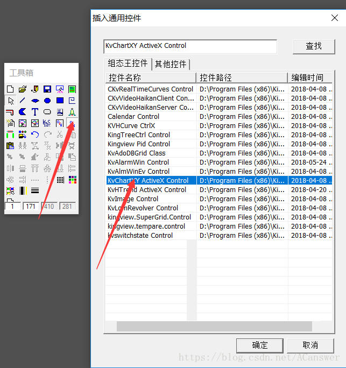
Task: Click the 2018-05-24 date cell
Action: tap(310, 162)
